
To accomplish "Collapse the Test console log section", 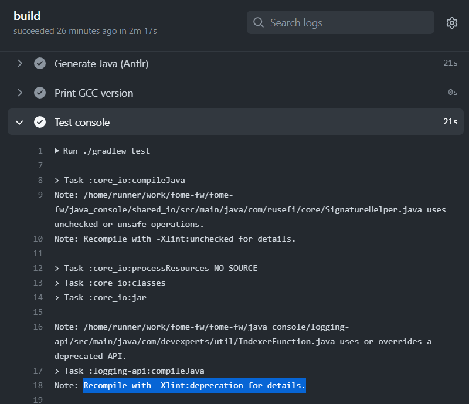I will [x=19, y=122].
